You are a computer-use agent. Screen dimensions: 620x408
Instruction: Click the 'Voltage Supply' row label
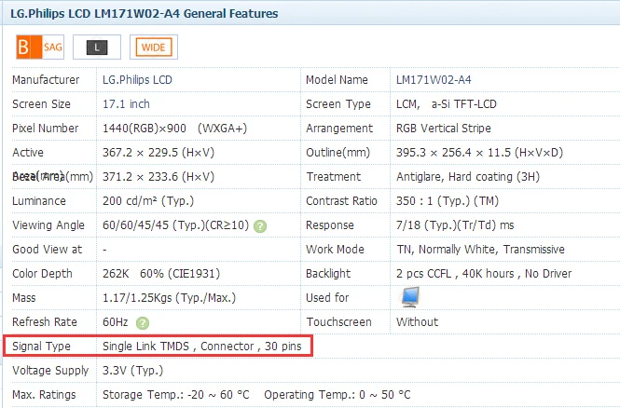pyautogui.click(x=50, y=371)
